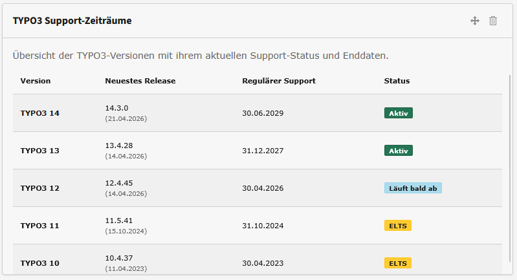Click the TYPO3 Support-Zeiträume widget title
517x280 pixels.
tap(72, 21)
